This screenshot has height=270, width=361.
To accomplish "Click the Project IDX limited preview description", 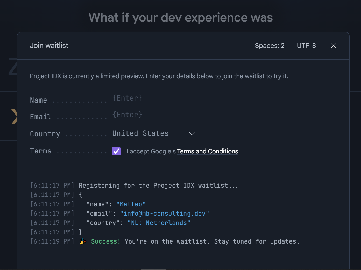I will (159, 76).
